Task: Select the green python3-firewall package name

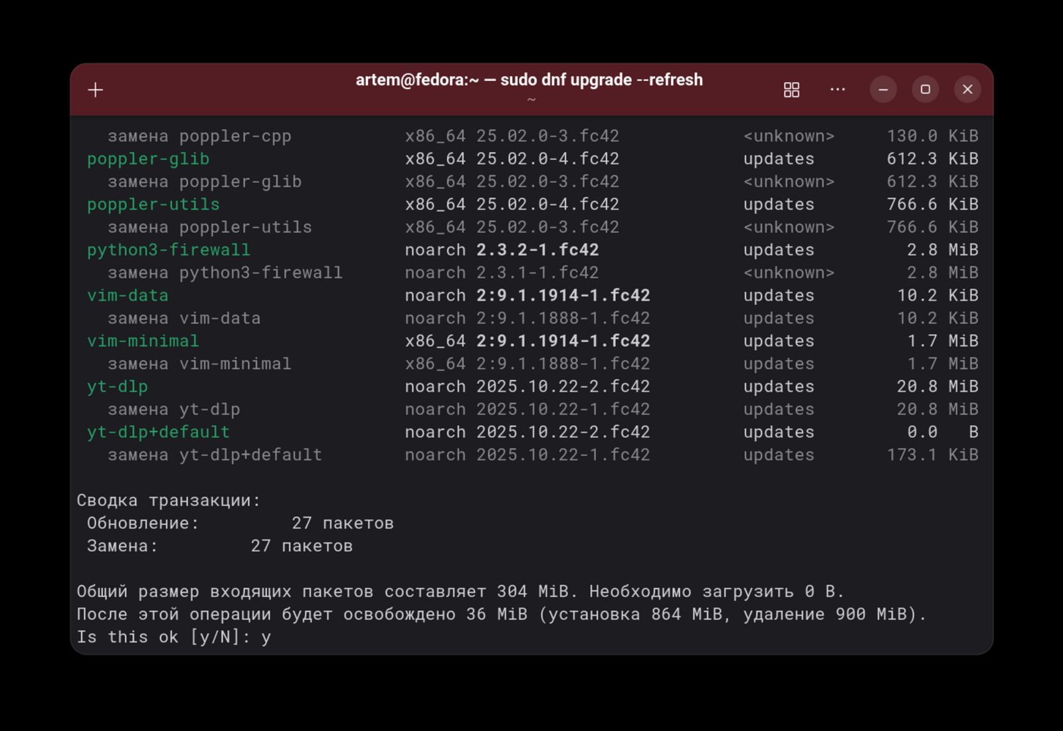Action: click(x=169, y=250)
